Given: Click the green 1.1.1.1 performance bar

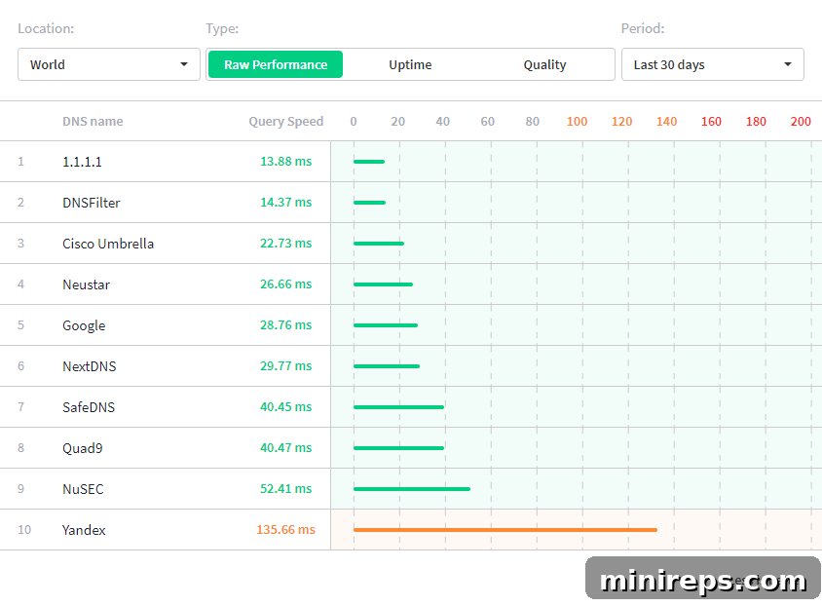Looking at the screenshot, I should click(369, 162).
